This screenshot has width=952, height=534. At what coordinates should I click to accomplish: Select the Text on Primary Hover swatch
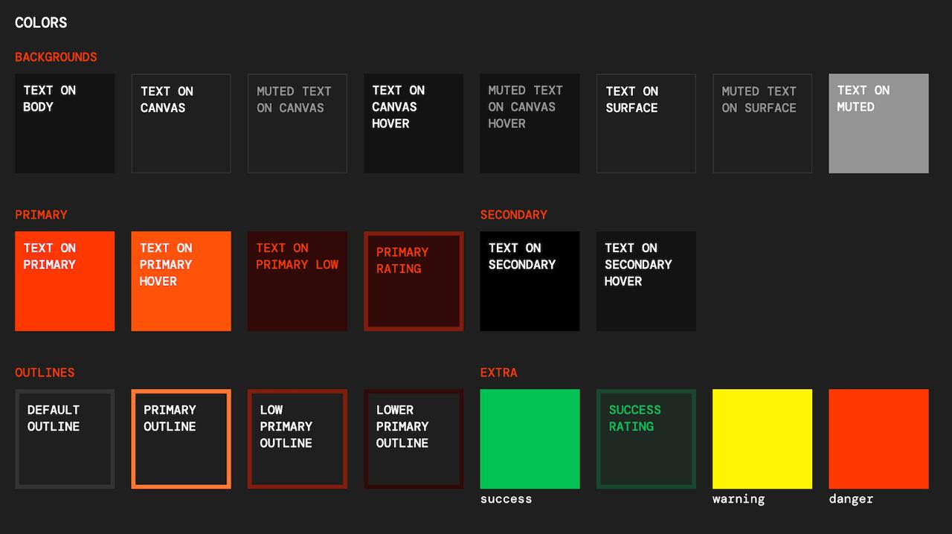(181, 281)
